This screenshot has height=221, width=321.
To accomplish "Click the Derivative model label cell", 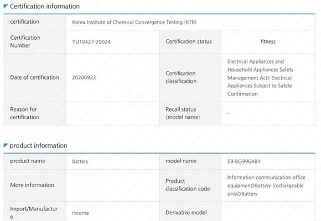I will 190,211.
